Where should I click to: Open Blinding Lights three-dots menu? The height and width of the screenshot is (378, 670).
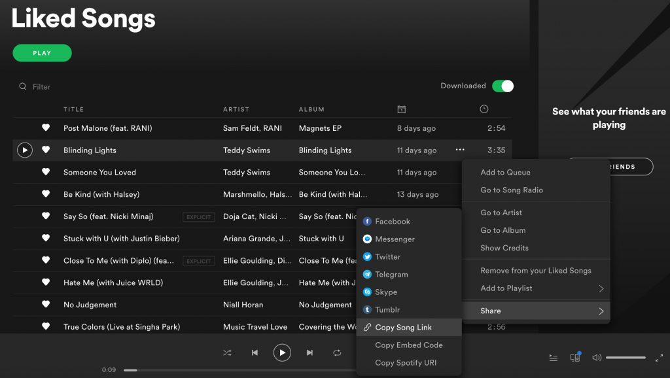(x=460, y=150)
